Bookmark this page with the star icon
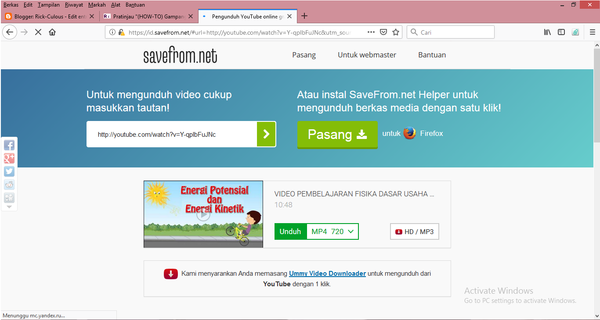The image size is (600, 320). coord(396,32)
